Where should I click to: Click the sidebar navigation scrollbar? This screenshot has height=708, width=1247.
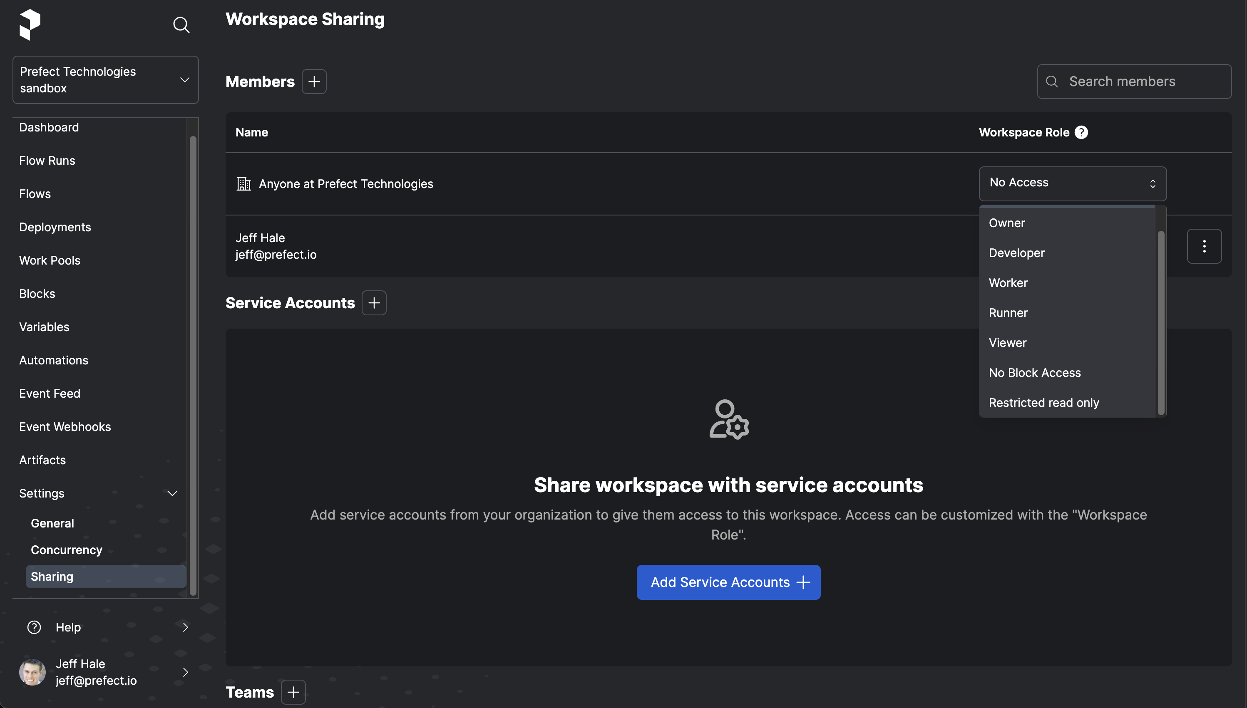click(x=193, y=365)
